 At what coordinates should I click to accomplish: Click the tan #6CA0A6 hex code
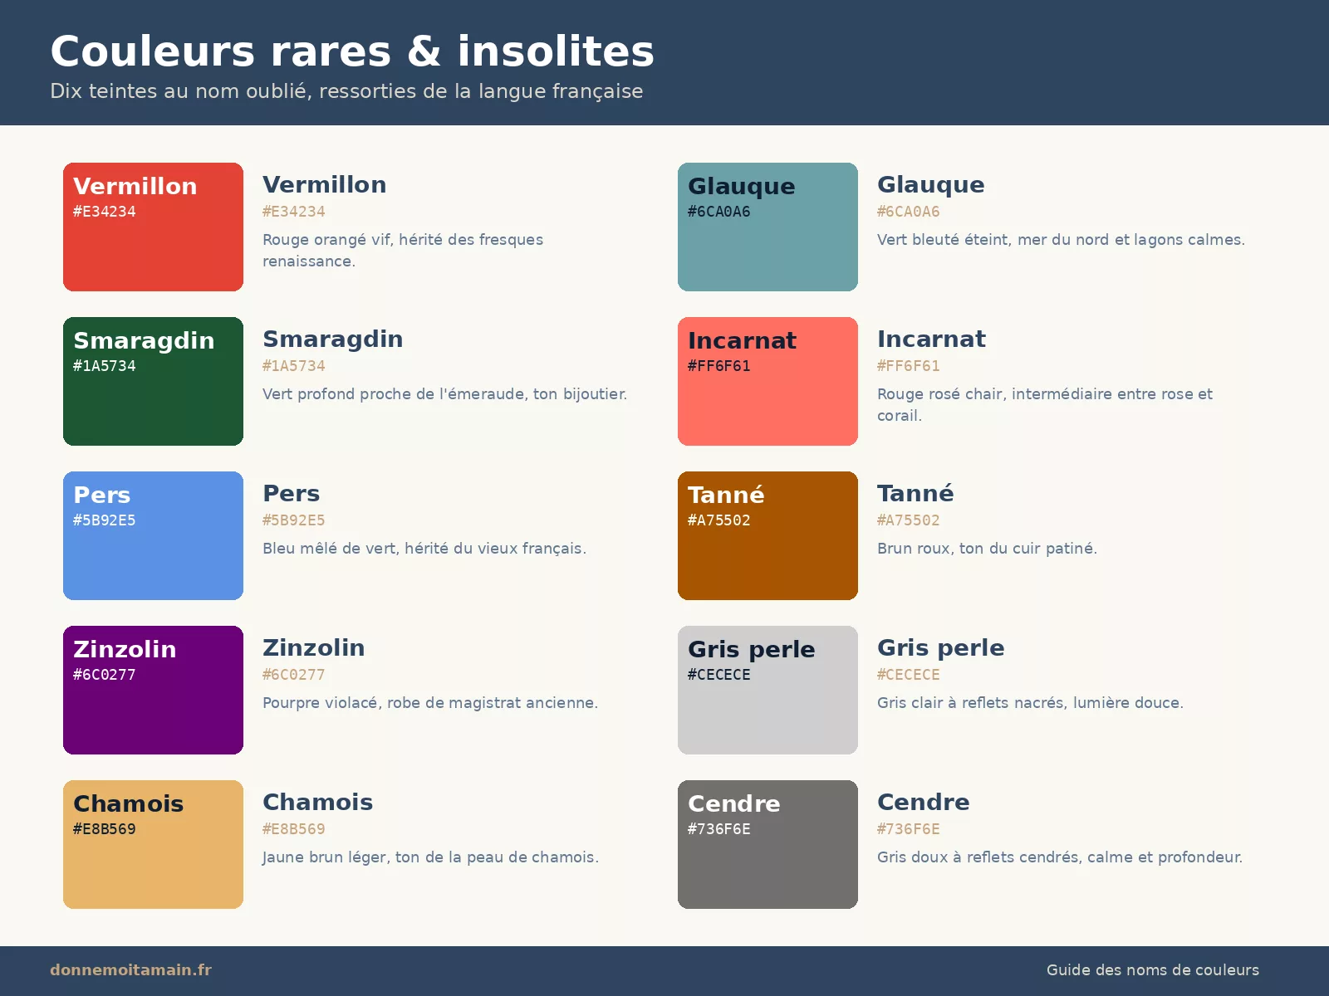909,212
